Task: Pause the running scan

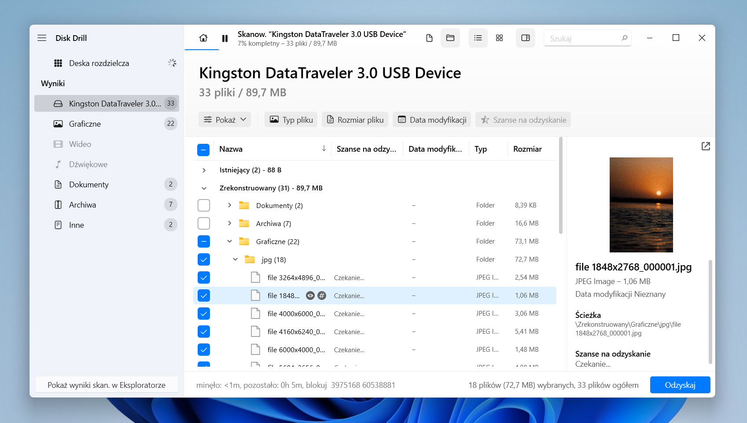Action: click(x=225, y=38)
